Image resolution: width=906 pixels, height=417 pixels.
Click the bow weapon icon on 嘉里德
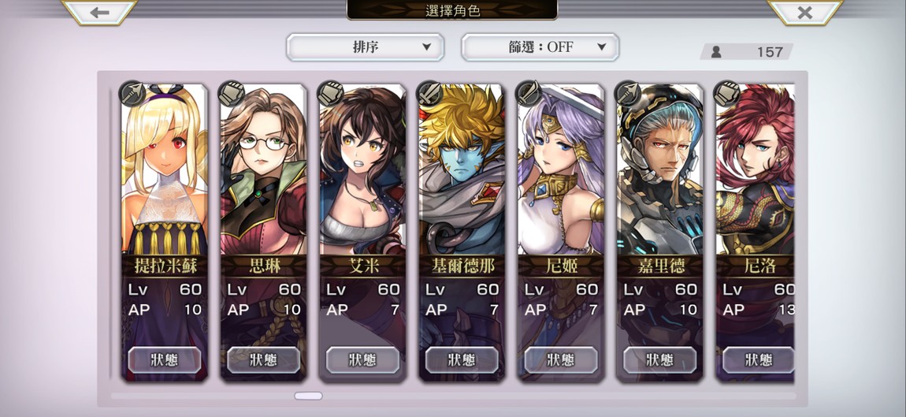[627, 93]
